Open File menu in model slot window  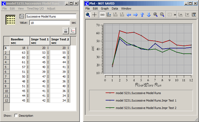point(5,9)
